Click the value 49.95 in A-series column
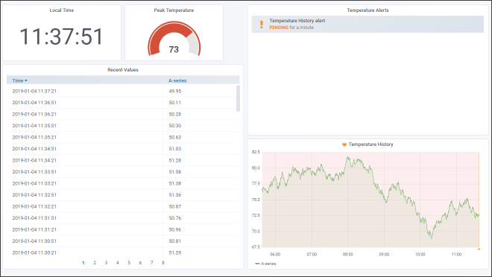 [175, 91]
